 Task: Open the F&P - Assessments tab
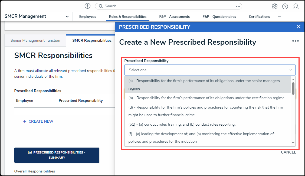pos(174,17)
